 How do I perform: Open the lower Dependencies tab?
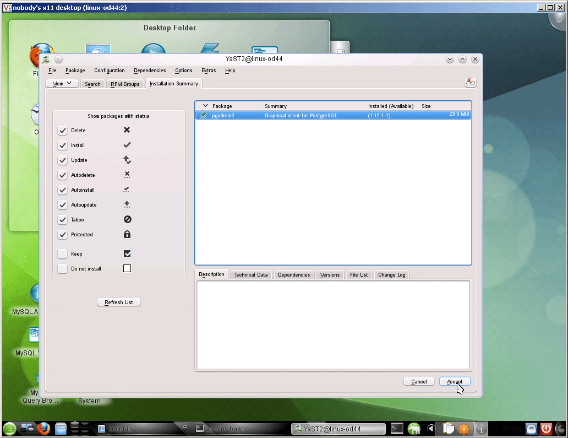tap(294, 274)
